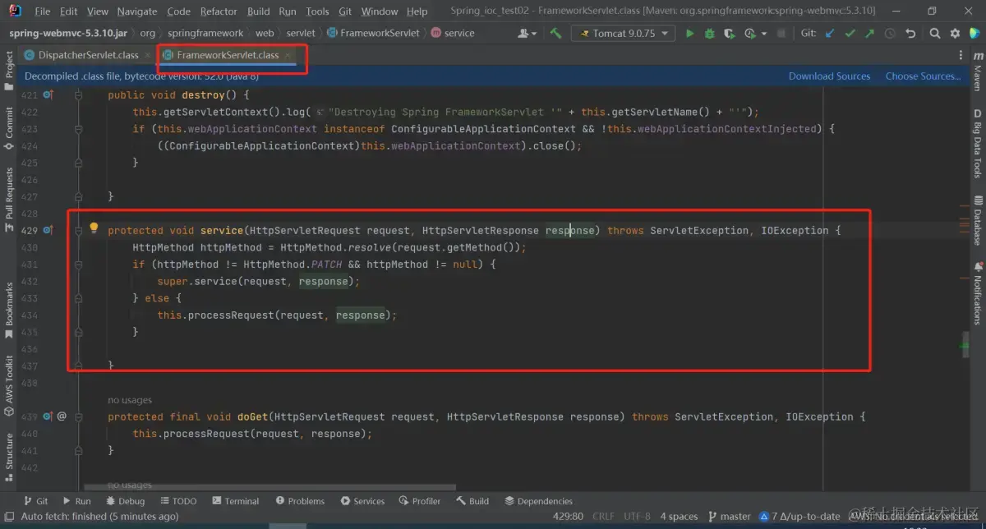Click the 7 Δ/up-to-date status indicator
The image size is (986, 529).
(x=799, y=517)
